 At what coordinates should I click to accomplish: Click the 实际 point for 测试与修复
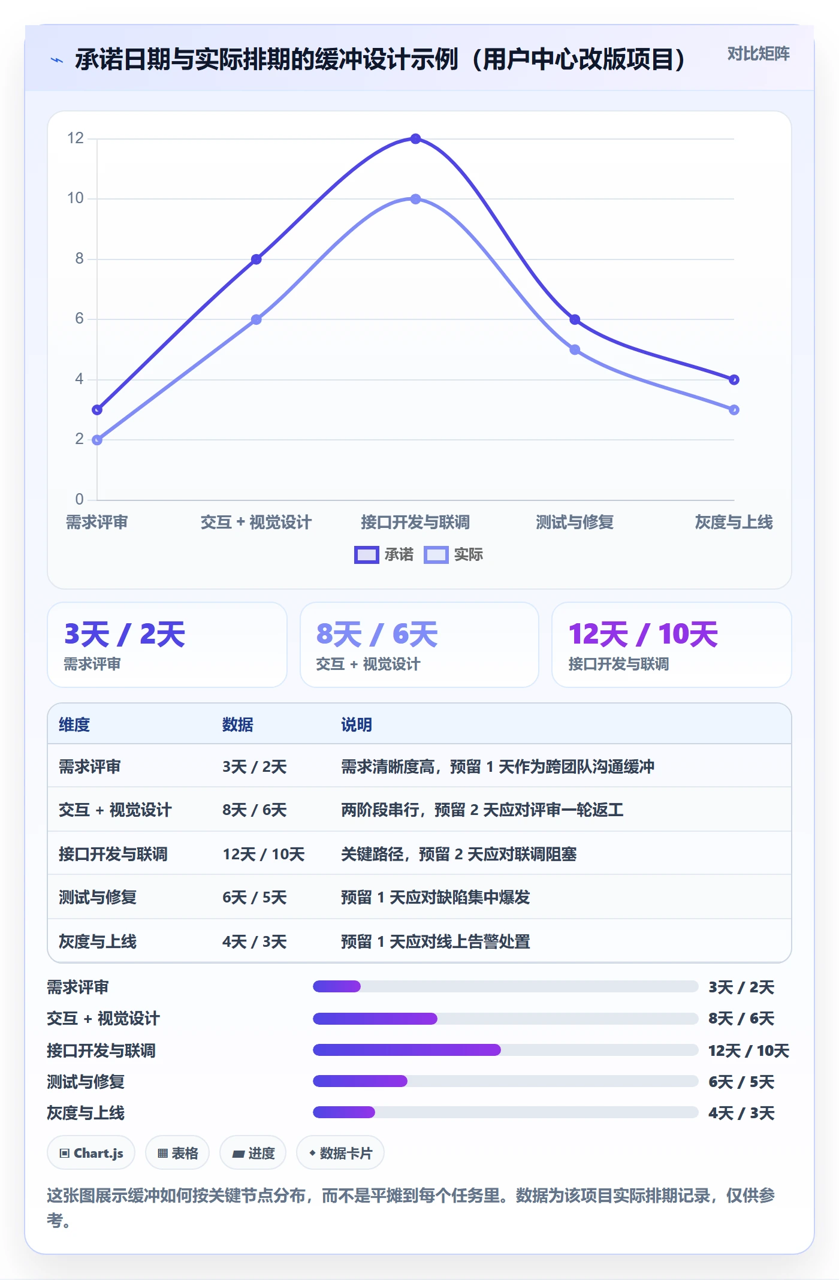[x=575, y=349]
